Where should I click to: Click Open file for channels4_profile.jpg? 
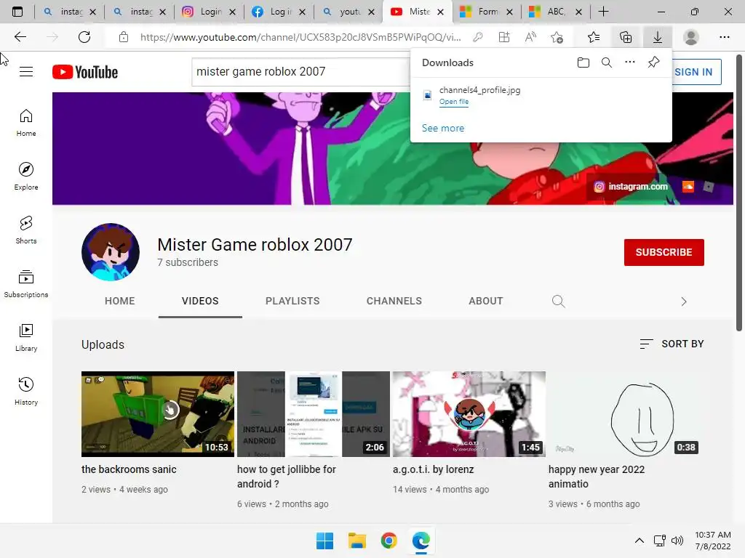click(454, 102)
